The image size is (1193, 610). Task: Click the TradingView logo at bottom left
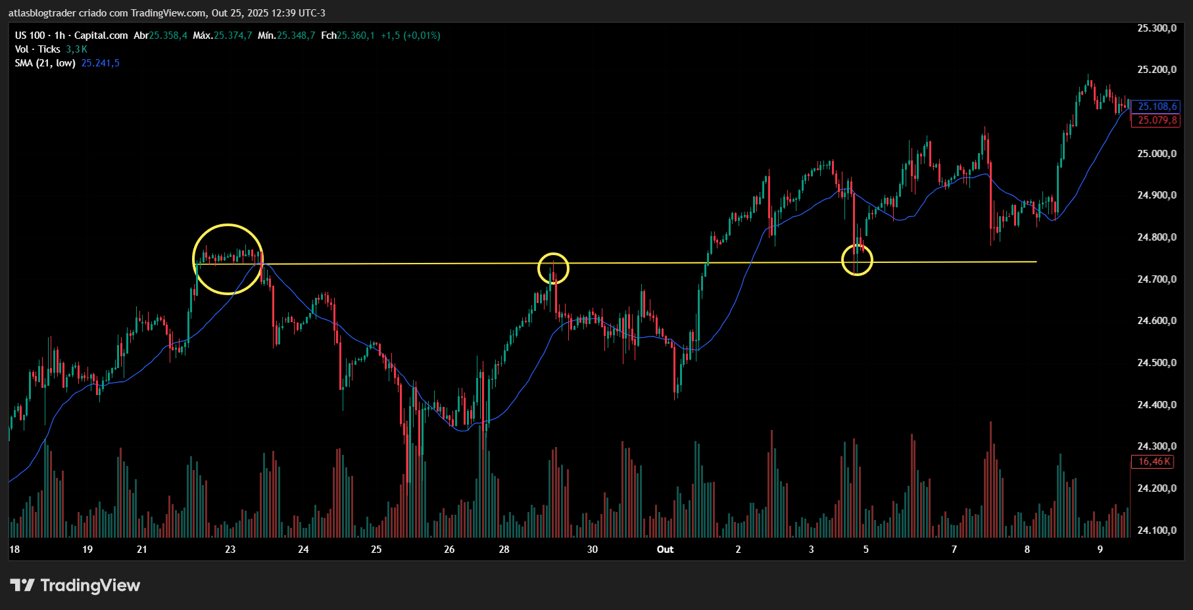coord(75,585)
